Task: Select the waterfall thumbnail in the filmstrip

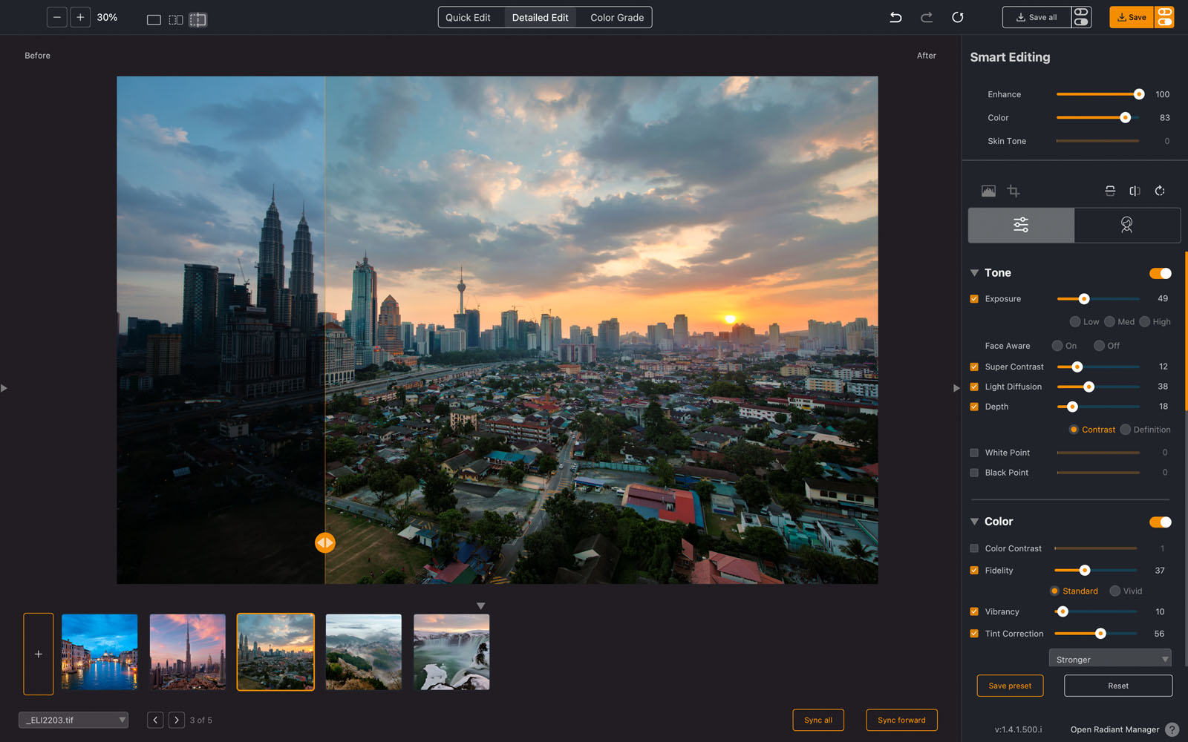Action: point(451,651)
